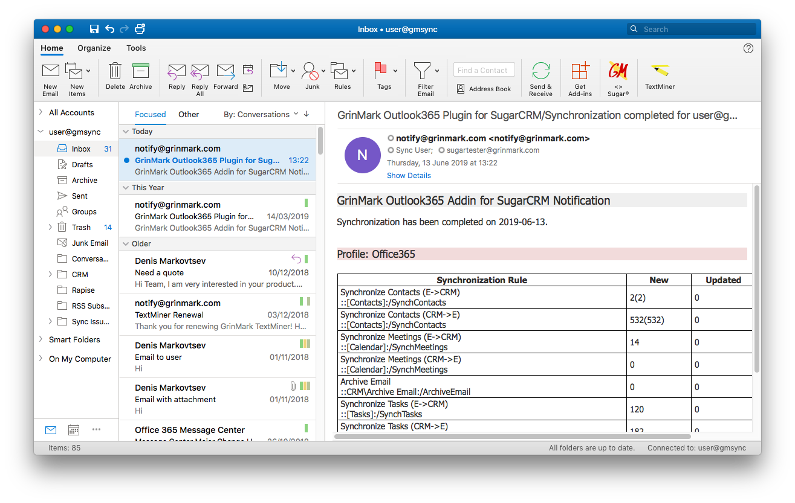Click the Reply icon
The height and width of the screenshot is (503, 795).
point(177,72)
